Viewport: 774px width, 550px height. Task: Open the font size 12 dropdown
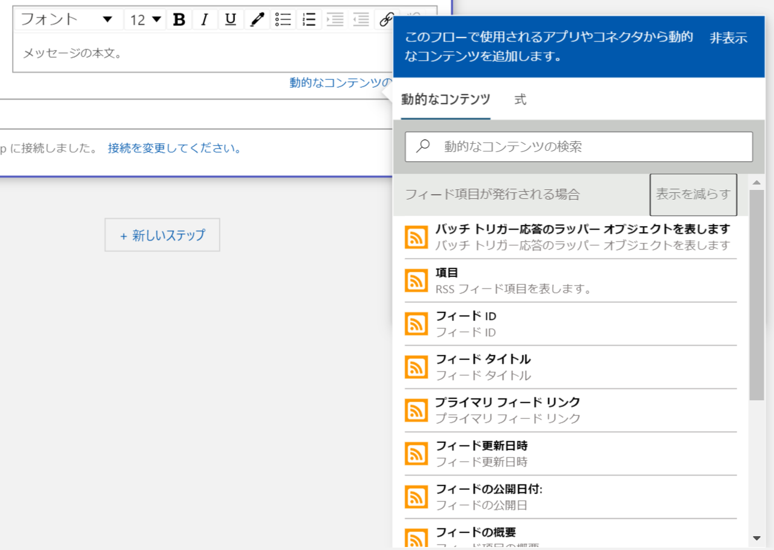click(x=145, y=19)
